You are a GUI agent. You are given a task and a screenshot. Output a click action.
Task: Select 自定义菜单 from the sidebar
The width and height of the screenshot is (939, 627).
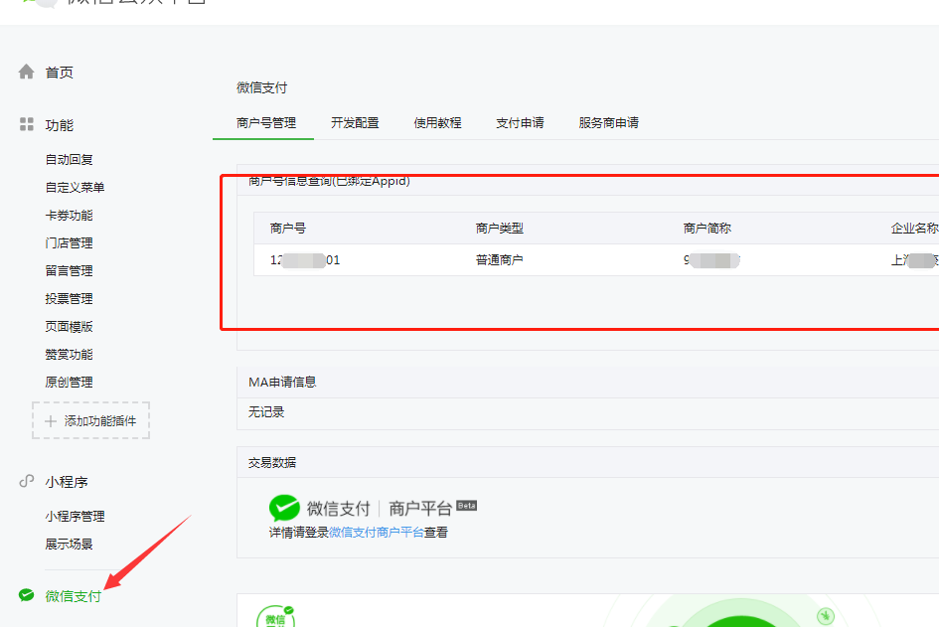[x=75, y=188]
